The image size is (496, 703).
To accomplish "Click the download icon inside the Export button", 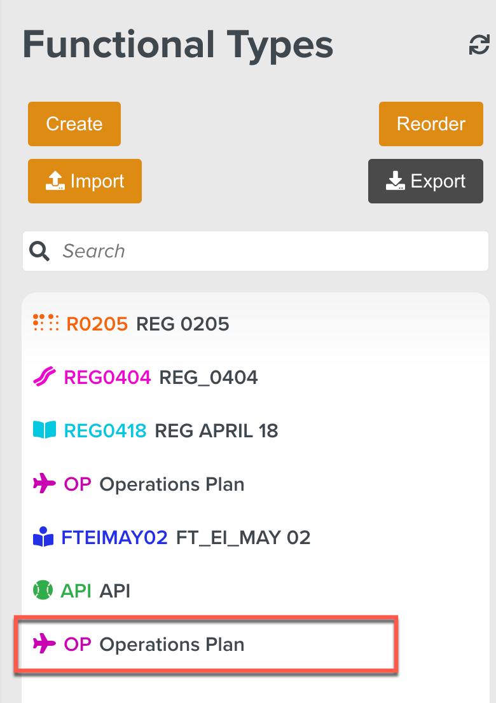I will click(x=396, y=181).
